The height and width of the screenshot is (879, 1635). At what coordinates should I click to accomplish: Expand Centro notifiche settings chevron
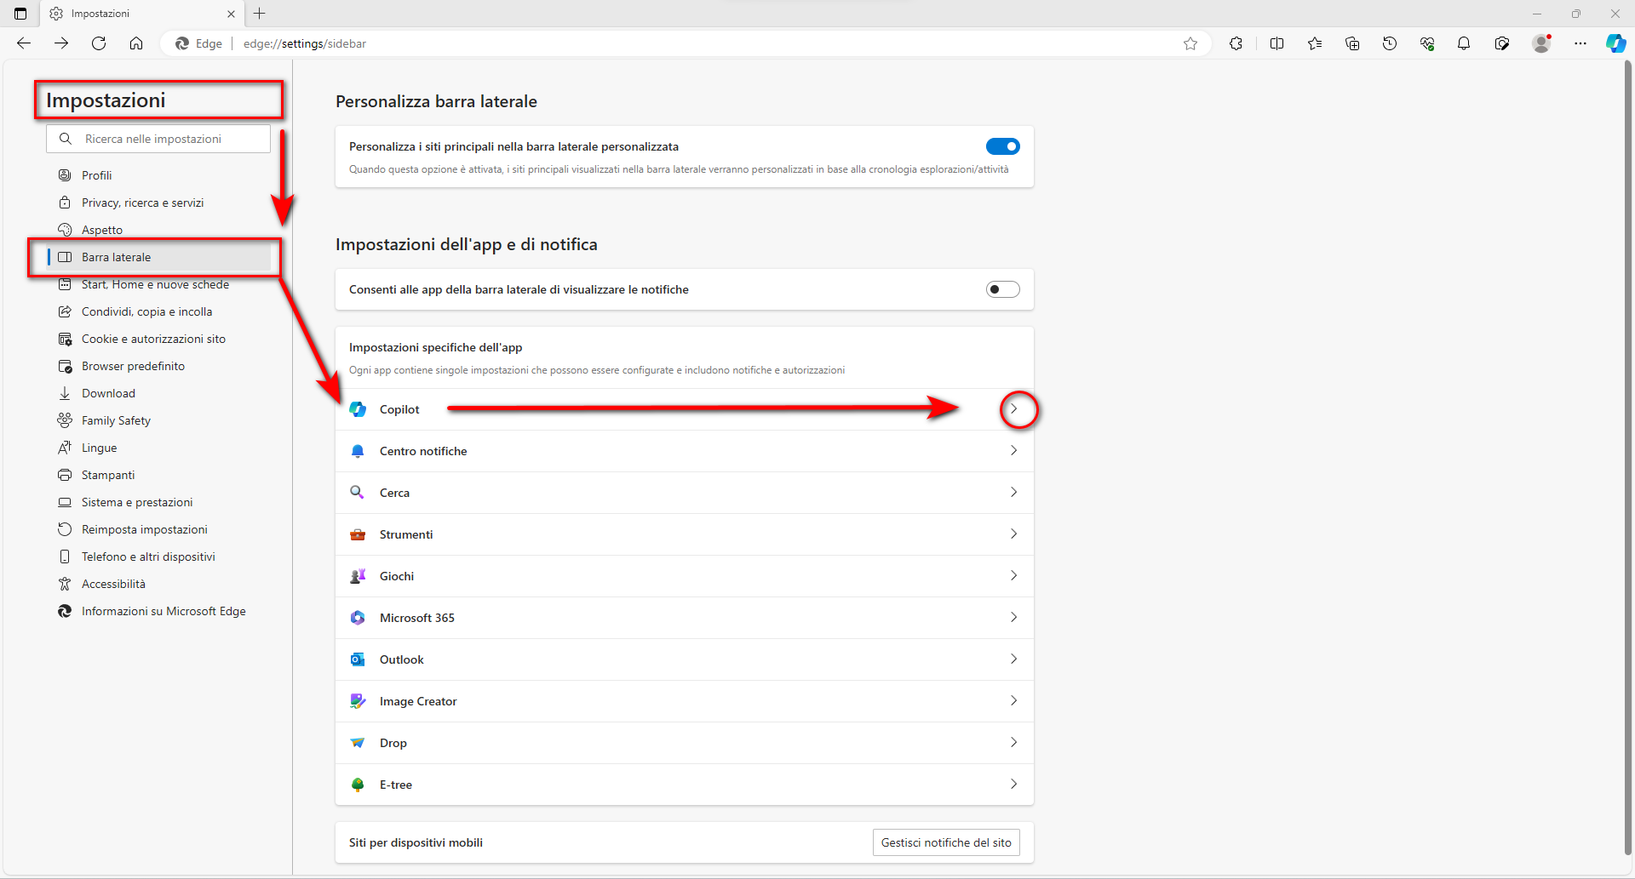click(1013, 451)
